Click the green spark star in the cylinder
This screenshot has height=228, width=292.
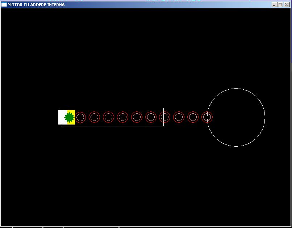69,117
